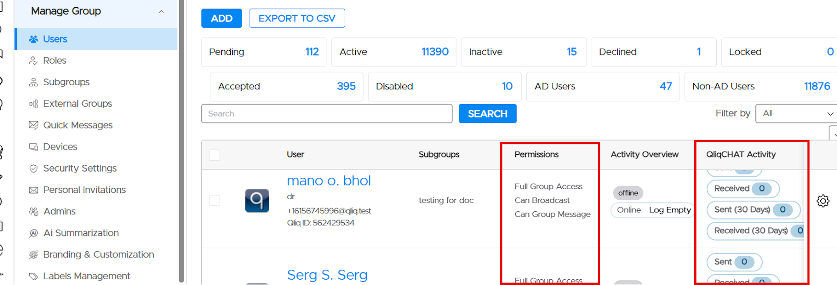Click the Labels Management tag icon
Screen dimensions: 837x285
tap(33, 276)
